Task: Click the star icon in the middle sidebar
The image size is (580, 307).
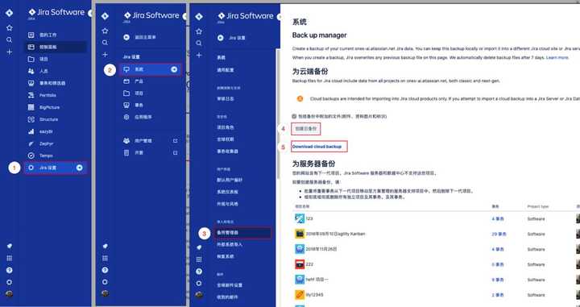Action: pos(105,31)
